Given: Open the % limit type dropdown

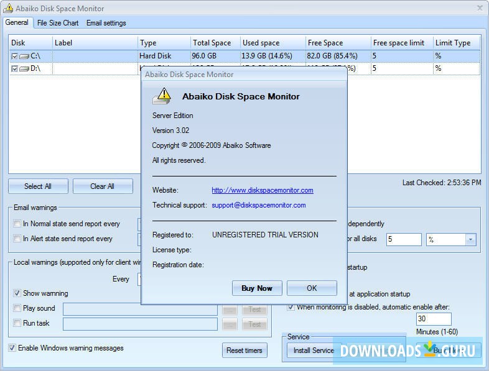Looking at the screenshot, I should pos(470,239).
